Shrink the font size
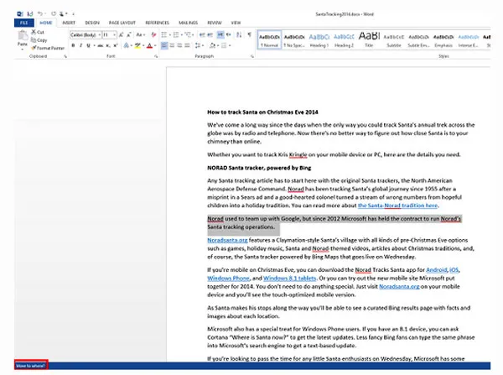The height and width of the screenshot is (375, 503). click(x=128, y=34)
